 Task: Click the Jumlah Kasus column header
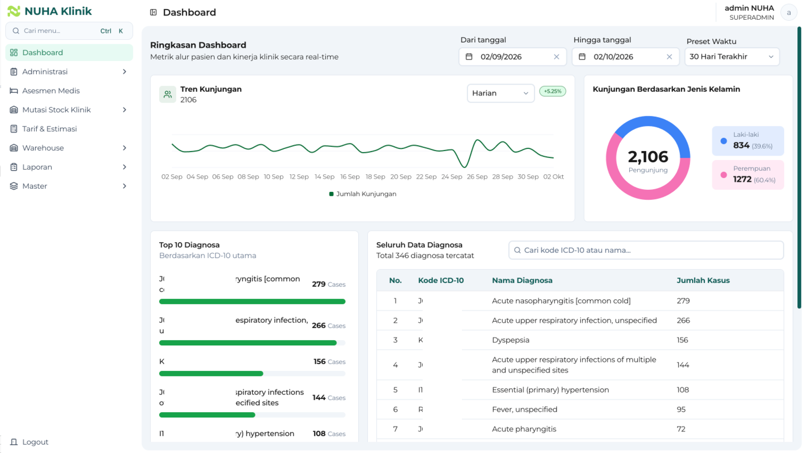tap(703, 280)
